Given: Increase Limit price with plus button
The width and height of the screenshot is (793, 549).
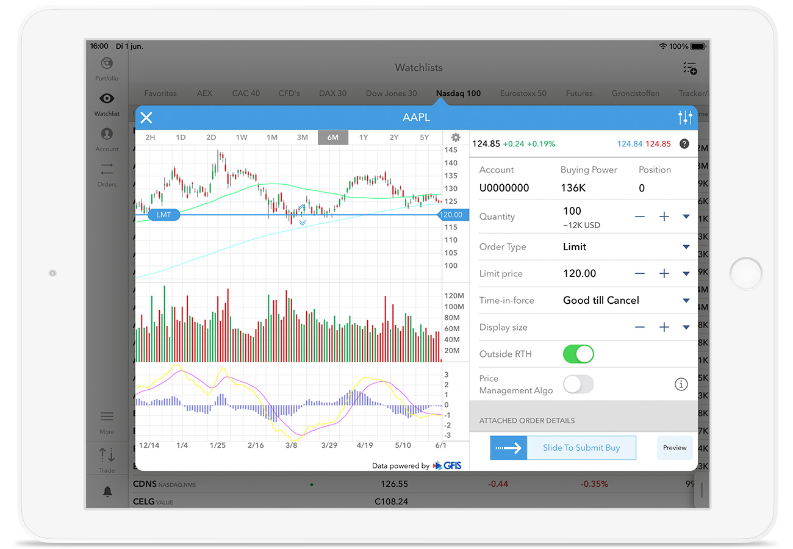Looking at the screenshot, I should coord(664,274).
